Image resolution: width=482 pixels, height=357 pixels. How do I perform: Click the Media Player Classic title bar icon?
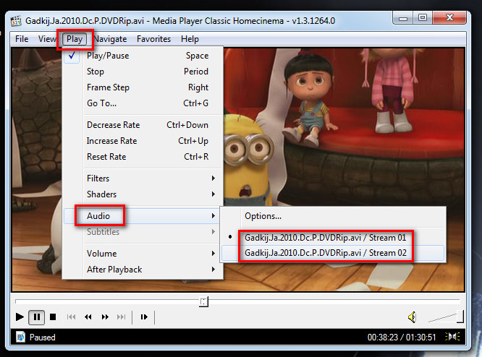[16, 21]
